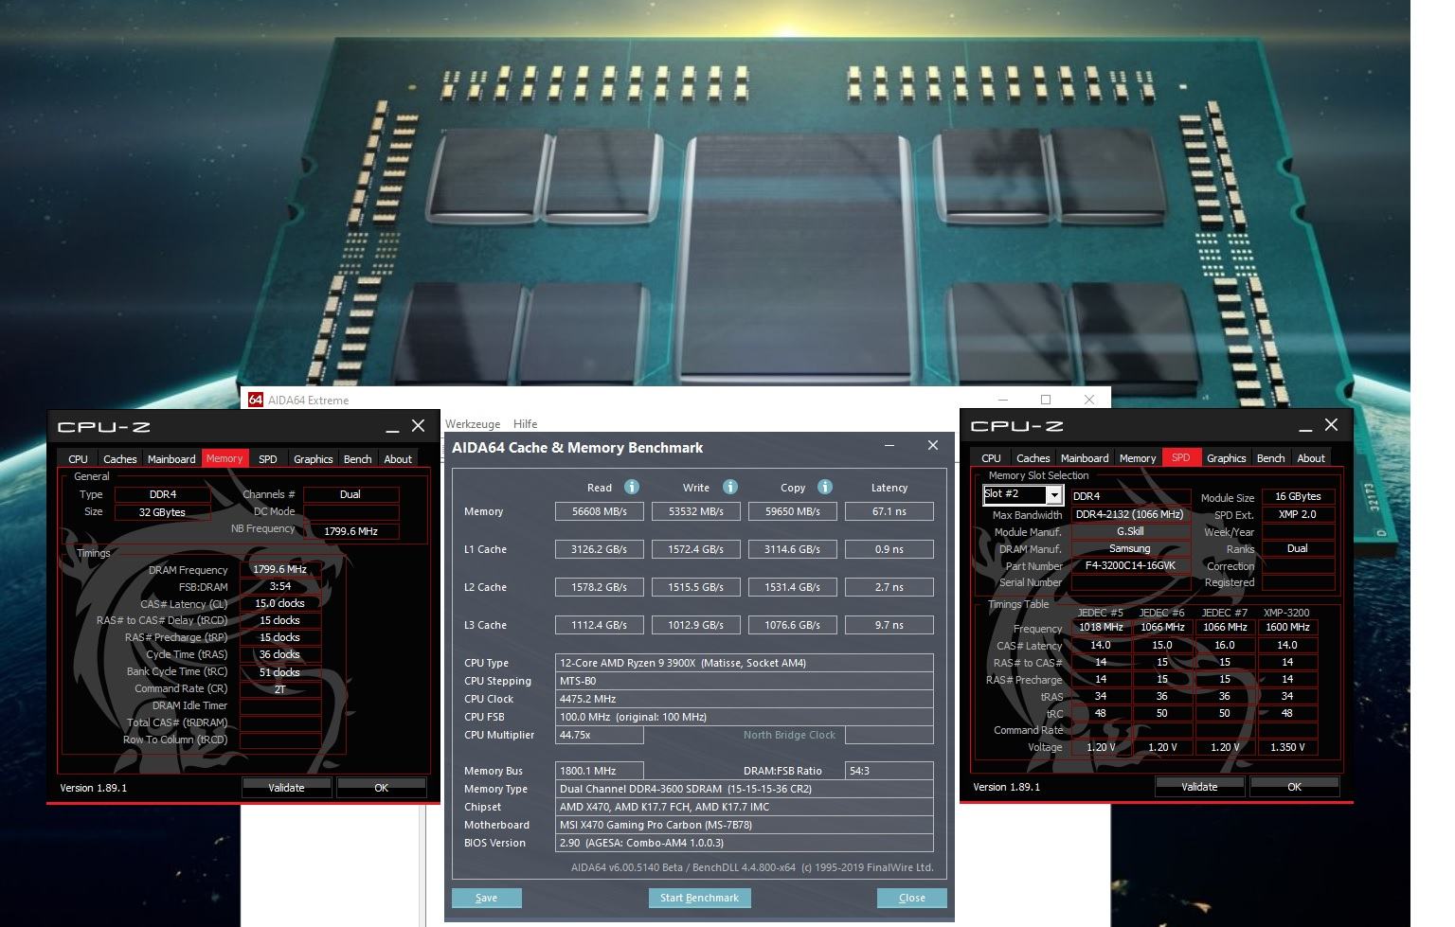Viewport: 1455px width, 927px height.
Task: Open Graphics tab in right CPU-Z window
Action: pyautogui.click(x=1226, y=457)
